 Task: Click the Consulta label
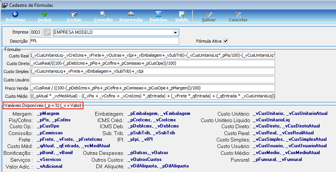point(103,20)
